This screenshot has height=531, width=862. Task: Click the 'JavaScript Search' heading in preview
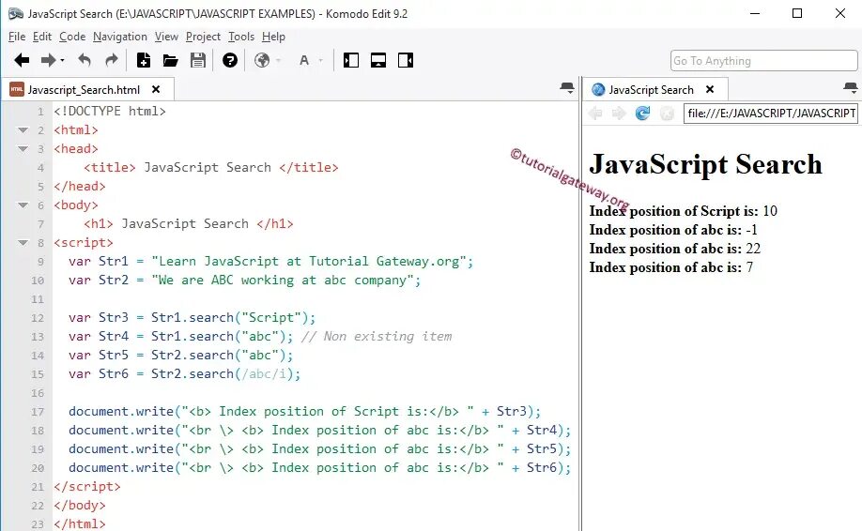705,164
